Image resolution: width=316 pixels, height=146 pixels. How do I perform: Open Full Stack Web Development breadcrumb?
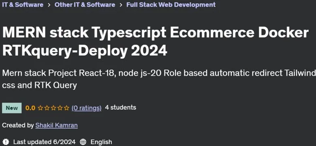click(x=171, y=4)
